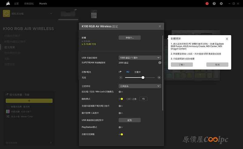
Task: Click the settings dialog vertical scrollbar
Action: coord(163,73)
